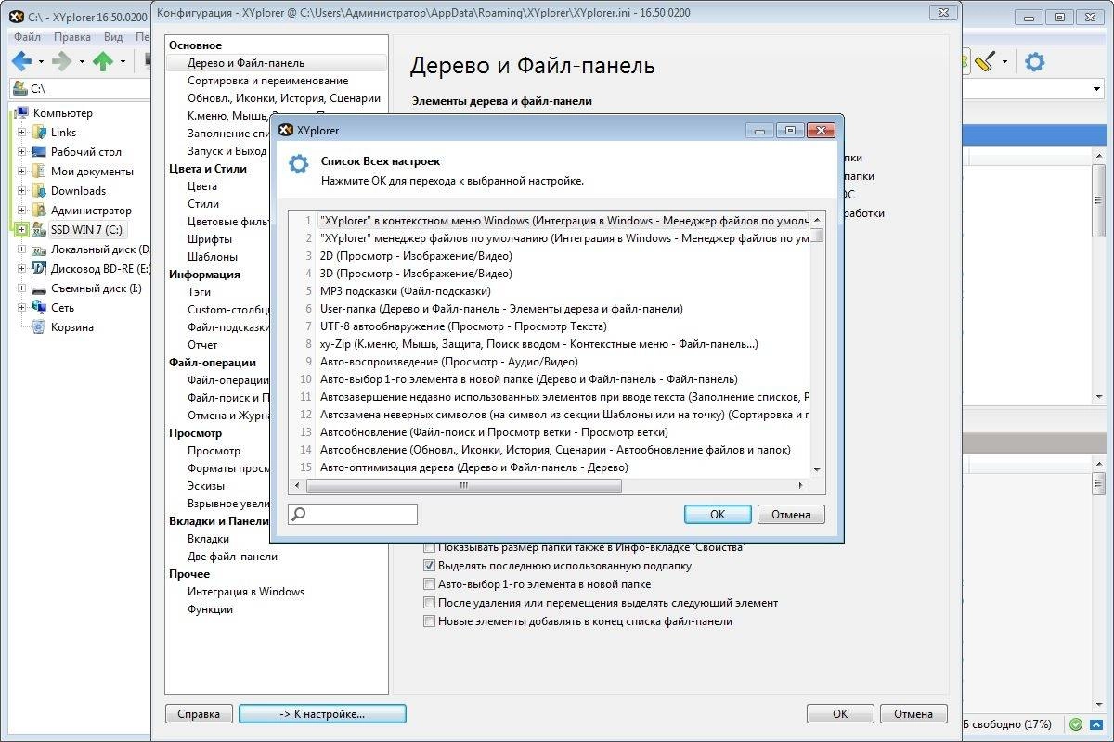Open the Back button history dropdown arrow
Viewport: 1114px width, 742px height.
[x=40, y=62]
